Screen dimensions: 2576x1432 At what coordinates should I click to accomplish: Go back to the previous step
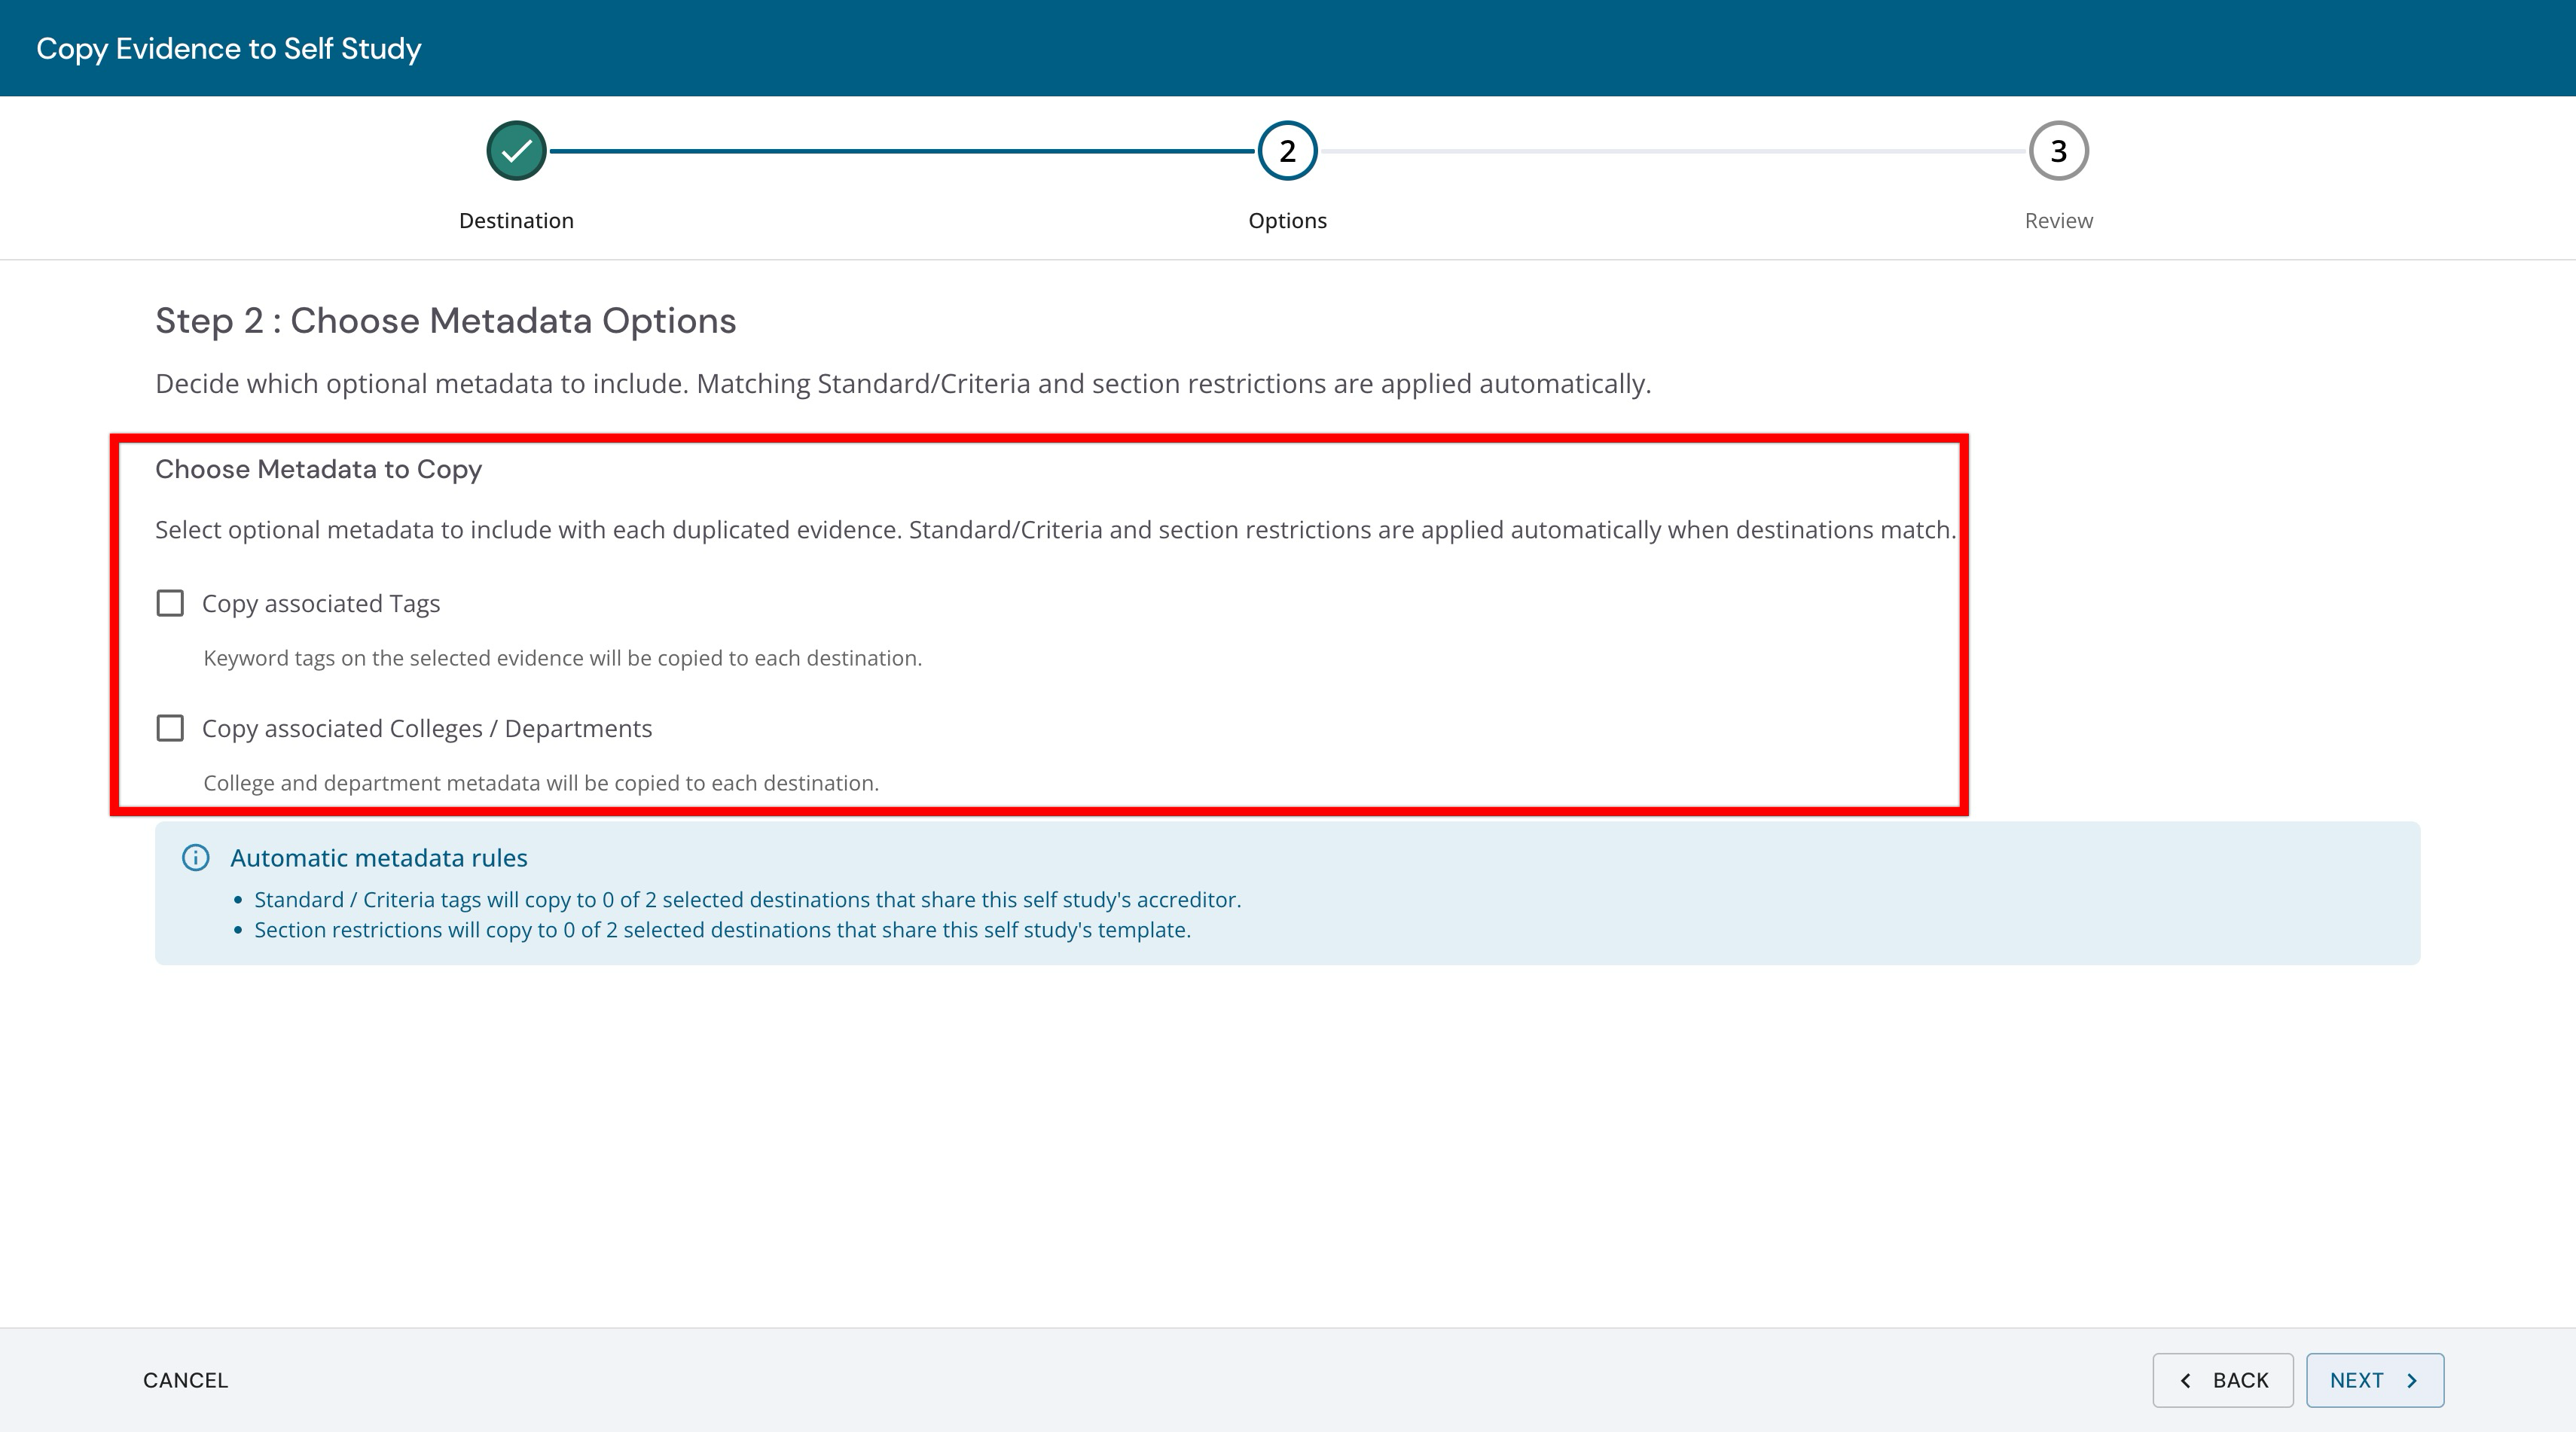2223,1380
